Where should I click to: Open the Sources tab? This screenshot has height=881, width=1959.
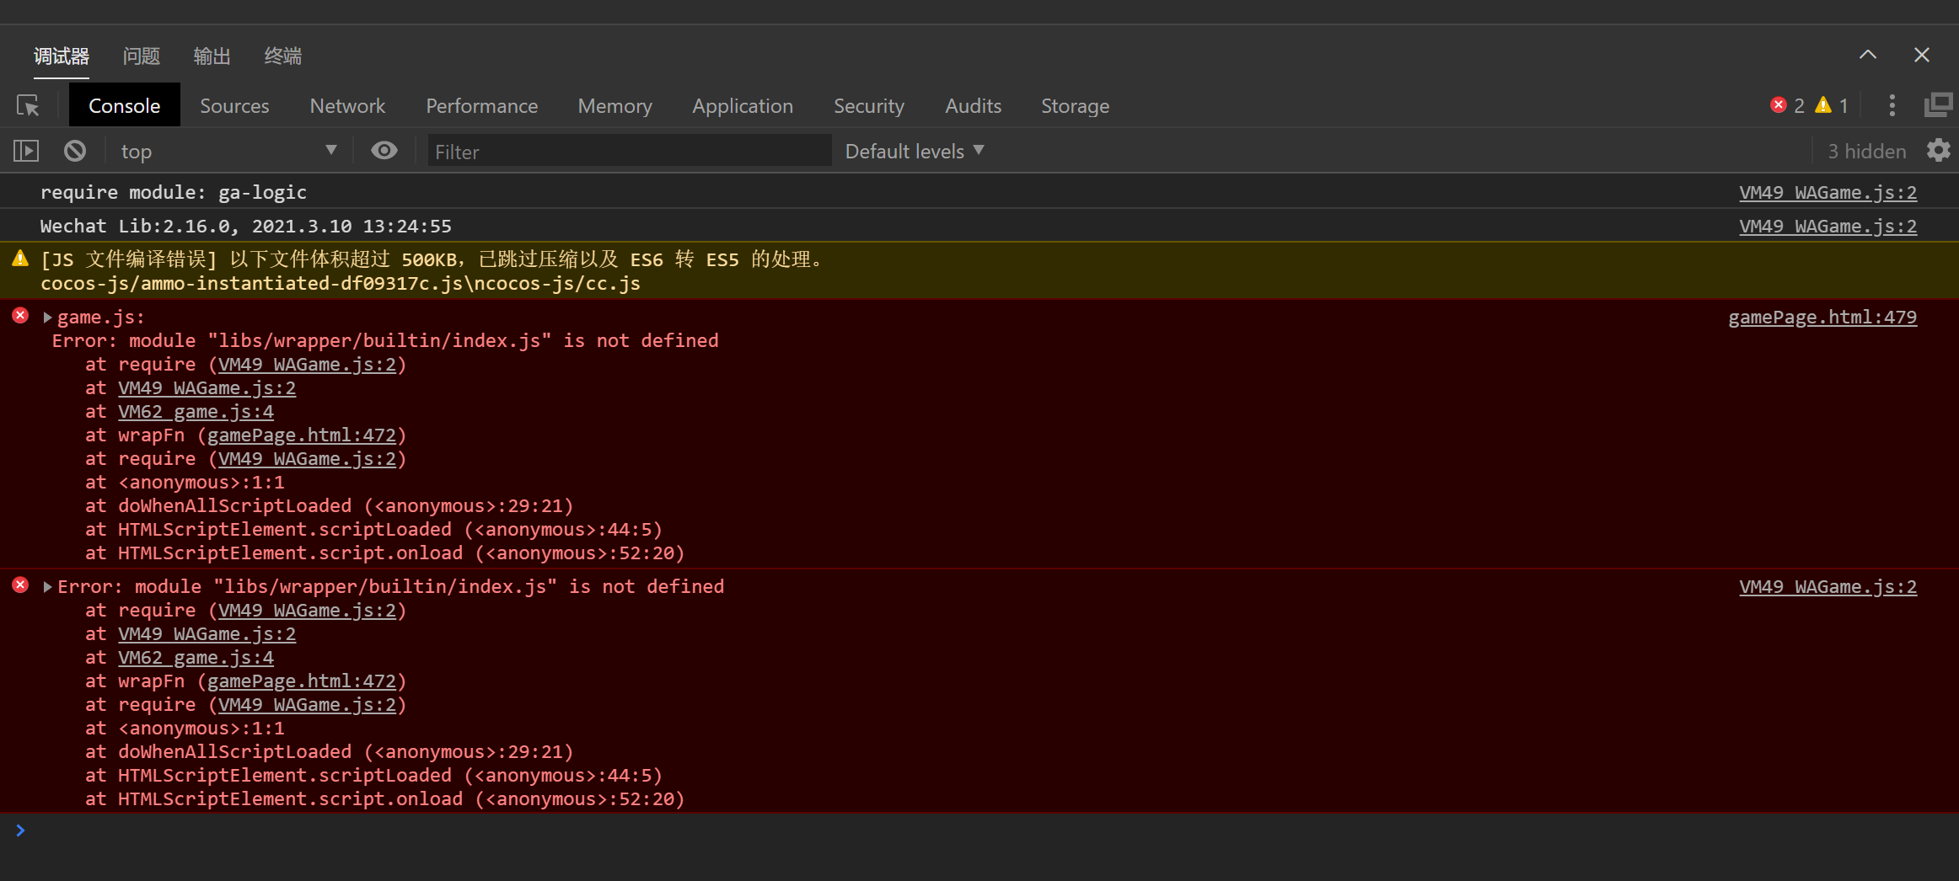(x=234, y=106)
